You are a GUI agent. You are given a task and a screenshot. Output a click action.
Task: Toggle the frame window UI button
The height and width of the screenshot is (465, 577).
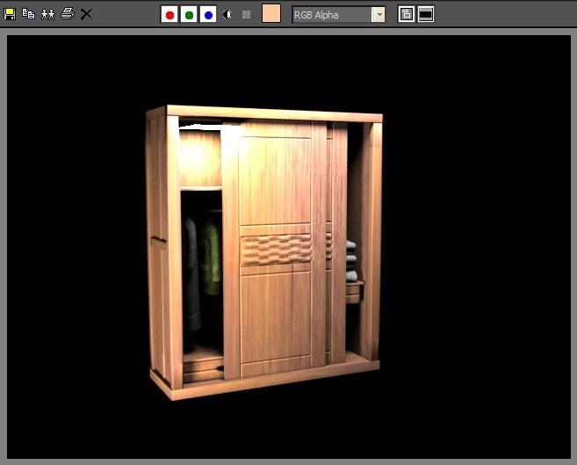pyautogui.click(x=426, y=14)
